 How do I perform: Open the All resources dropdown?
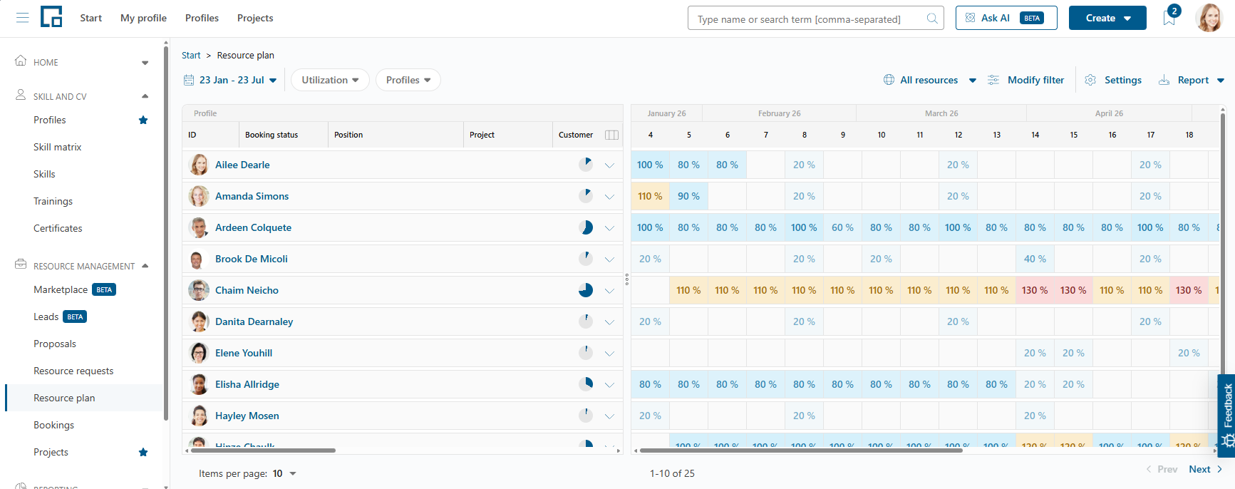coord(929,80)
